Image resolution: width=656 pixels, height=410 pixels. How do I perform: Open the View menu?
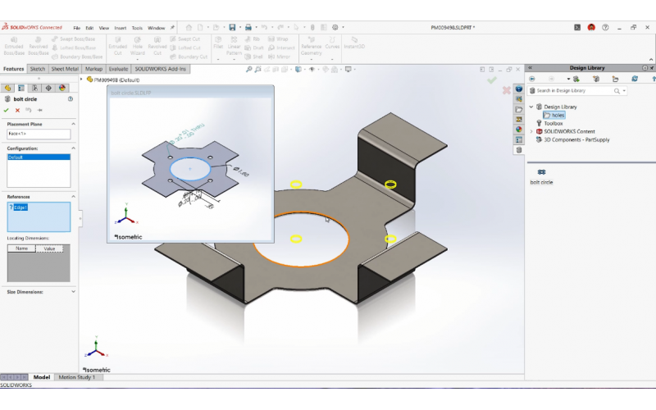104,28
